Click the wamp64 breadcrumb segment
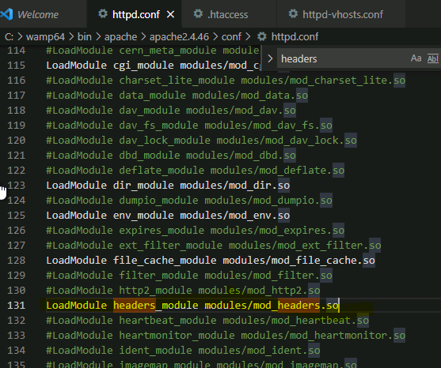This screenshot has width=441, height=368. click(45, 37)
